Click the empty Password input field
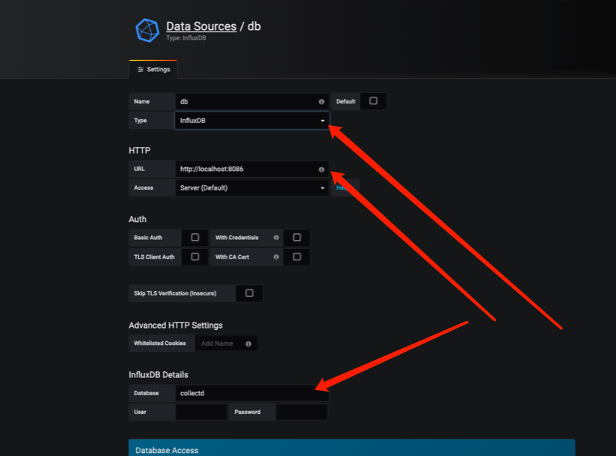This screenshot has height=456, width=616. coord(302,412)
